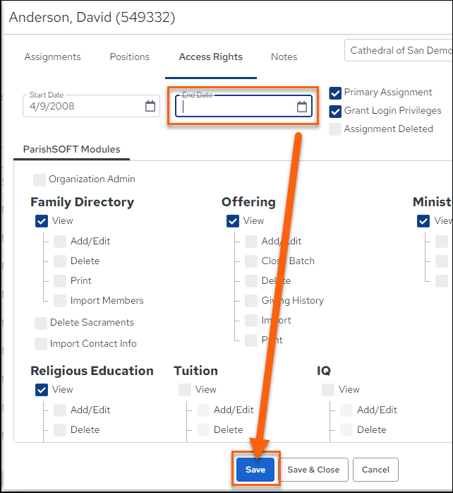Open the End Date calendar picker icon
This screenshot has height=493, width=453.
coord(302,107)
